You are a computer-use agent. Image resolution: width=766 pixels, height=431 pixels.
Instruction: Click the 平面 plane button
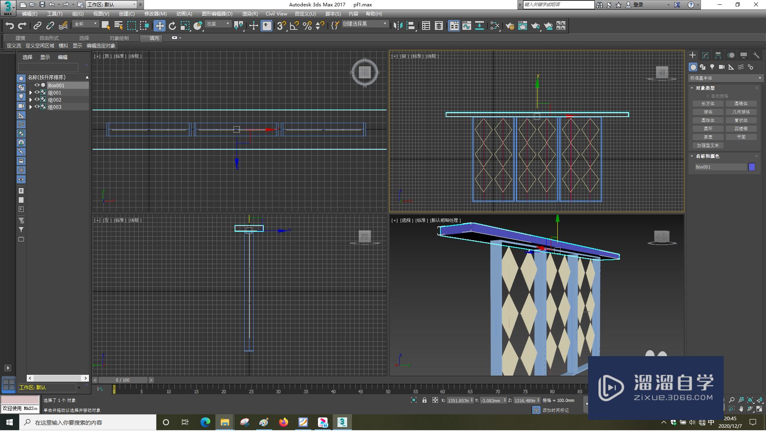click(x=741, y=137)
